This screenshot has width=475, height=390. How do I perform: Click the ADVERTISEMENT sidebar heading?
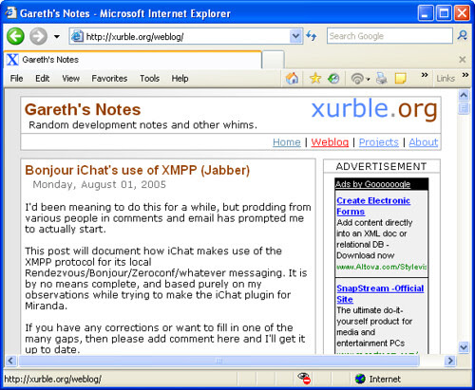click(x=381, y=166)
